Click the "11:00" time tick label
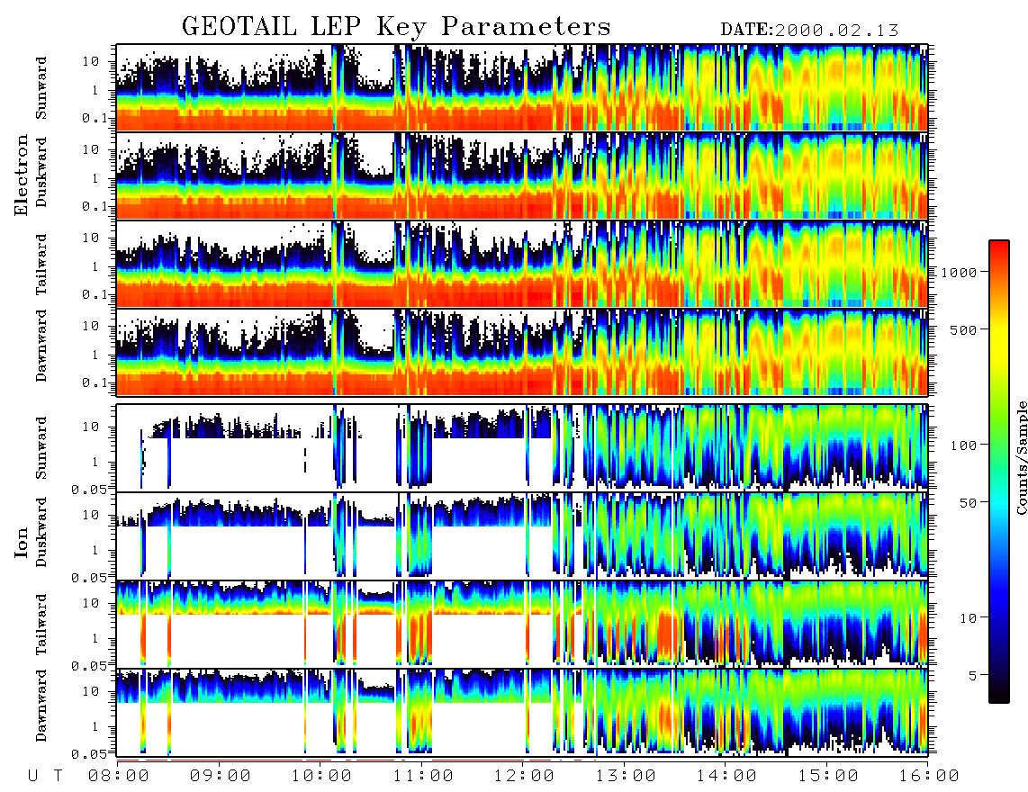This screenshot has height=792, width=1028. tap(423, 777)
